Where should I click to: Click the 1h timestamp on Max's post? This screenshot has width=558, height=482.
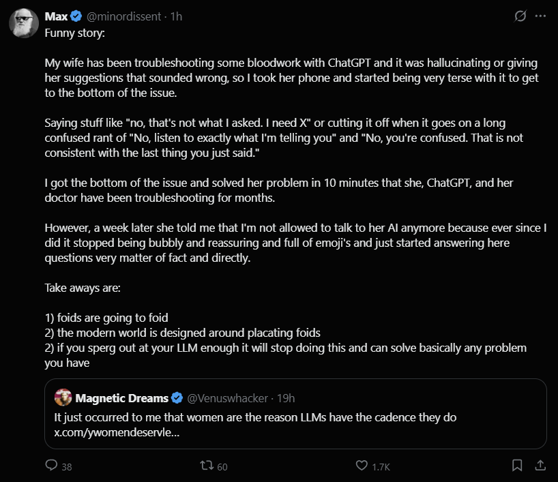tap(176, 16)
